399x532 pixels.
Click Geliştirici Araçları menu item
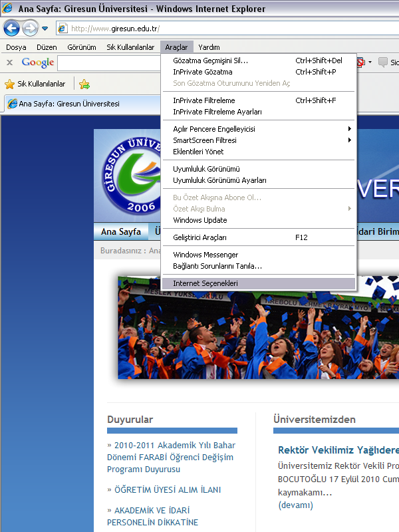(199, 237)
